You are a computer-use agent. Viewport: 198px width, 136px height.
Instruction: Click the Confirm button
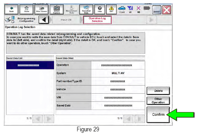pos(158,114)
